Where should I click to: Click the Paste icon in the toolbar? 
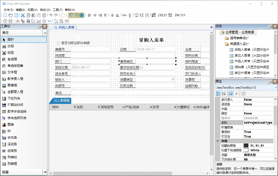point(33,15)
